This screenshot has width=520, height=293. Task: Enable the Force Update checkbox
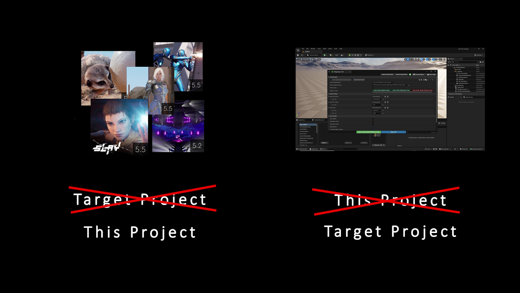click(373, 119)
